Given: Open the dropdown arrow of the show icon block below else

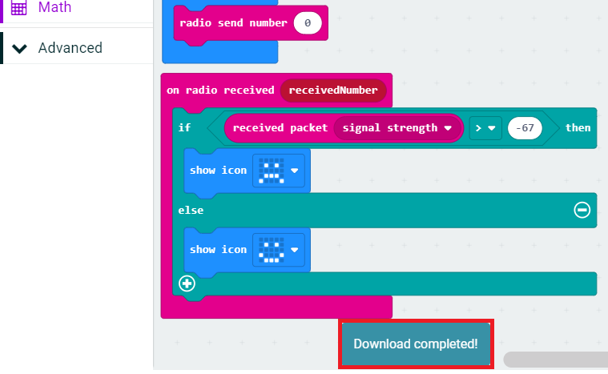Looking at the screenshot, I should tap(295, 250).
